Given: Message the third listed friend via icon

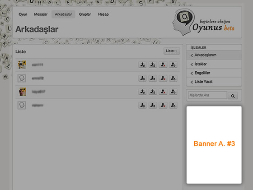Looking at the screenshot, I should 142,92.
